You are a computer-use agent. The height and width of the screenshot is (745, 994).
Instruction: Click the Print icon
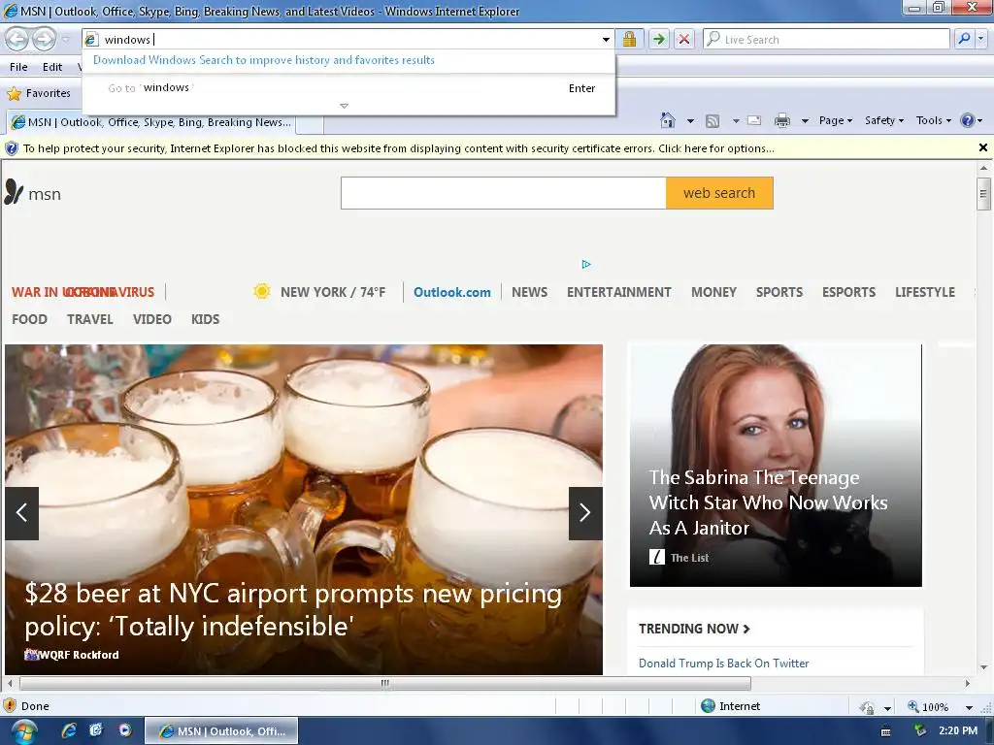click(782, 120)
